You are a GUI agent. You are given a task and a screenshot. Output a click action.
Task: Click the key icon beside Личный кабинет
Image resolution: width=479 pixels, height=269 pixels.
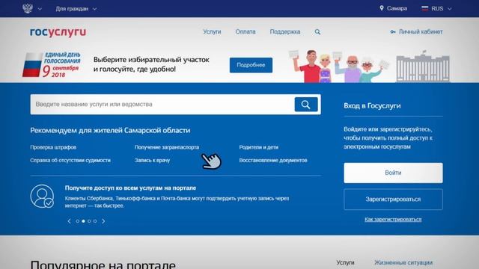(393, 31)
